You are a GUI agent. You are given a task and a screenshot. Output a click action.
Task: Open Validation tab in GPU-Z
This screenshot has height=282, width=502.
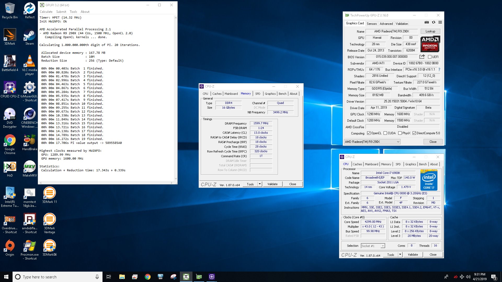(x=402, y=23)
